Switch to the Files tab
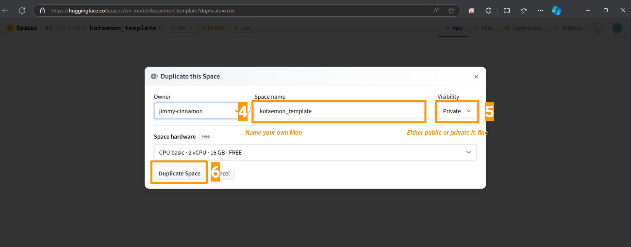 point(484,28)
